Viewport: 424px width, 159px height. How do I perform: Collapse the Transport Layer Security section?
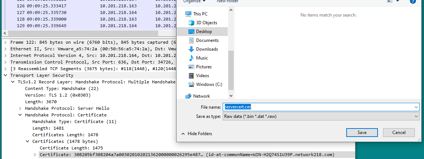coord(6,75)
